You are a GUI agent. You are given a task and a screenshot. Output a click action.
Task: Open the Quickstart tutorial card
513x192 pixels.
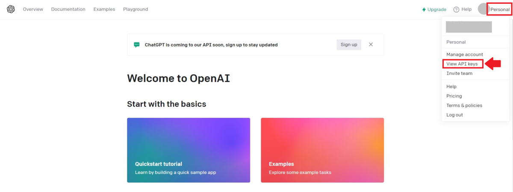pos(189,150)
